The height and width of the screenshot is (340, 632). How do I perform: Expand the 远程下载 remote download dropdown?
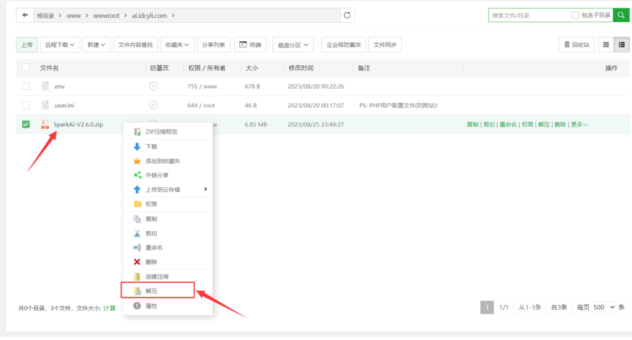[60, 45]
